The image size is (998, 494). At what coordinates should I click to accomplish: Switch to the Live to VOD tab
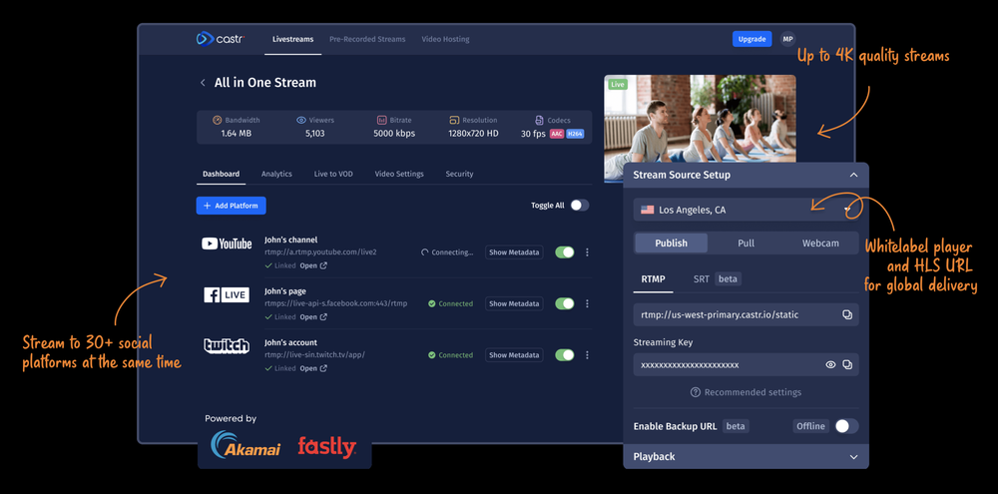click(x=333, y=174)
